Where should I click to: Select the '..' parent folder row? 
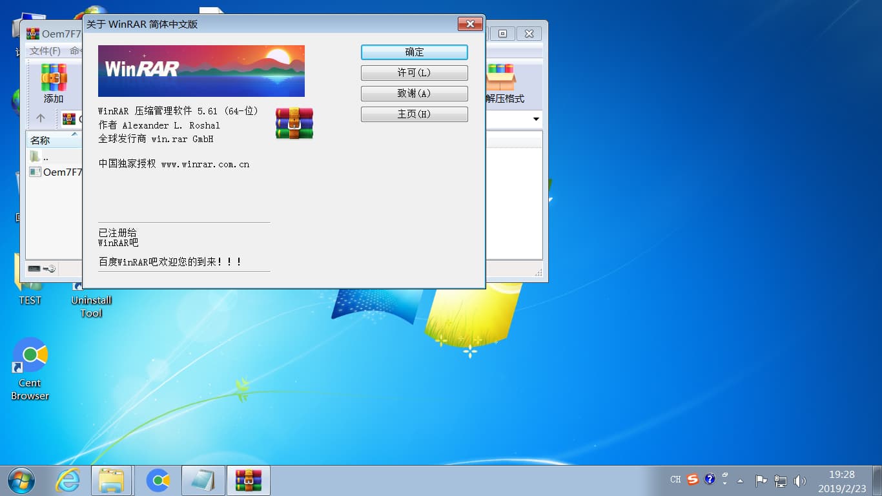click(x=54, y=157)
